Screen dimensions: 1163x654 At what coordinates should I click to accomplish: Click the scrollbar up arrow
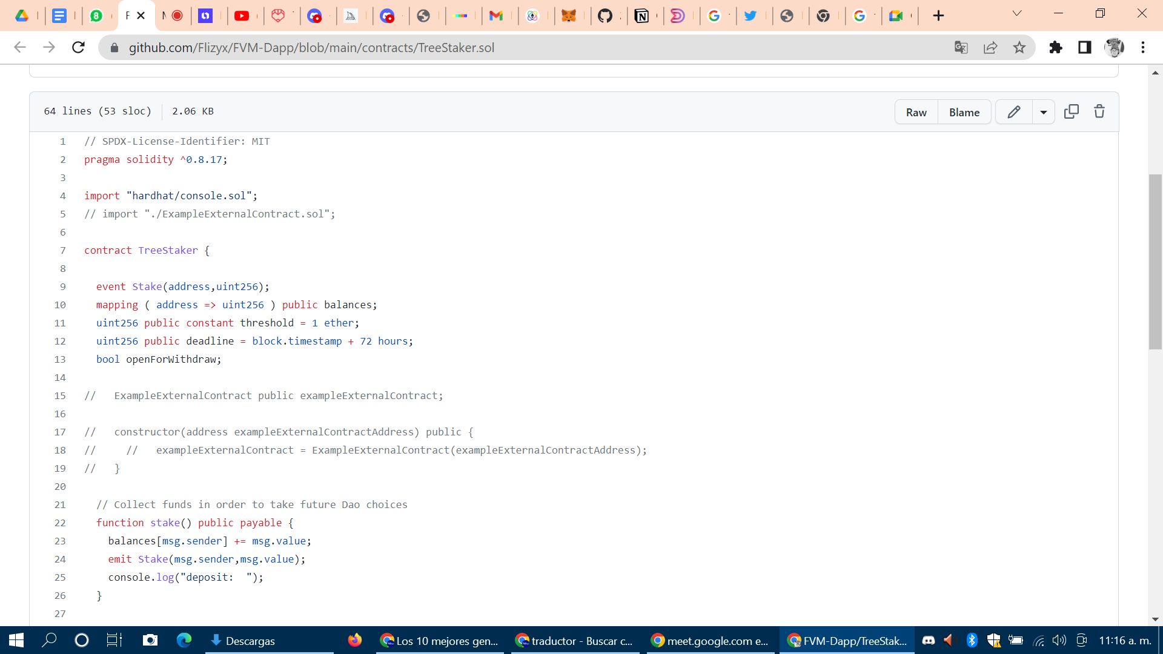pyautogui.click(x=1155, y=73)
